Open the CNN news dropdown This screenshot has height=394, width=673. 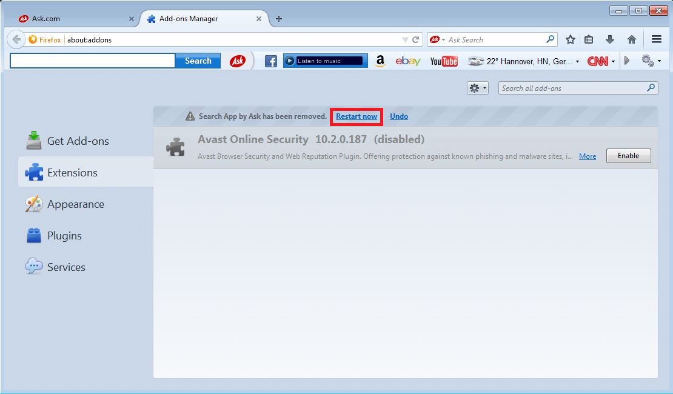[612, 61]
